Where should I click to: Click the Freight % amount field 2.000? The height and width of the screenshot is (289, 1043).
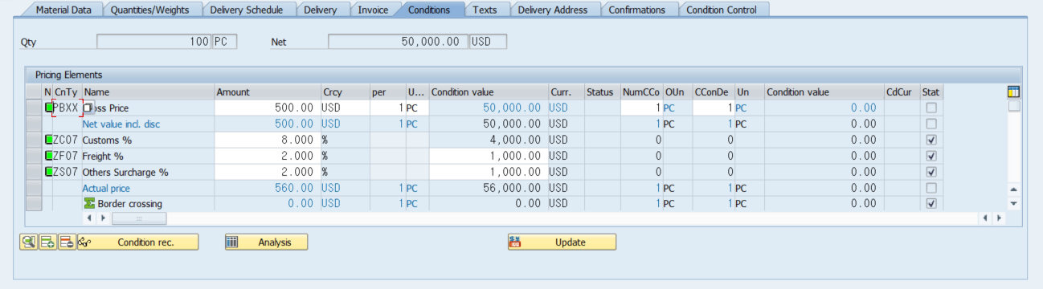coord(268,156)
